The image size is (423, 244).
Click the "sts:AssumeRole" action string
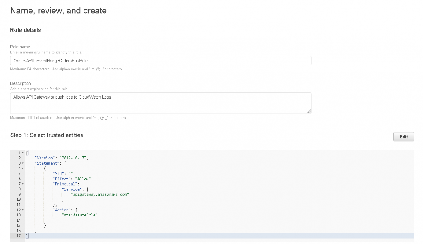click(79, 215)
